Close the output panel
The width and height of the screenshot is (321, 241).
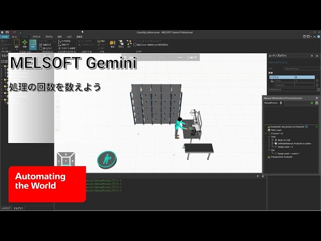[263, 176]
